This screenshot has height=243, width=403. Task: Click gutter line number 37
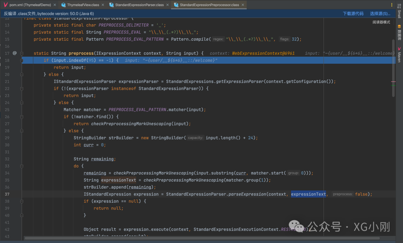pyautogui.click(x=7, y=194)
